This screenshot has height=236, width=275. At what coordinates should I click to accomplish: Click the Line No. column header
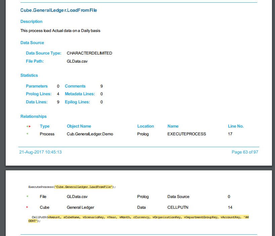[236, 126]
